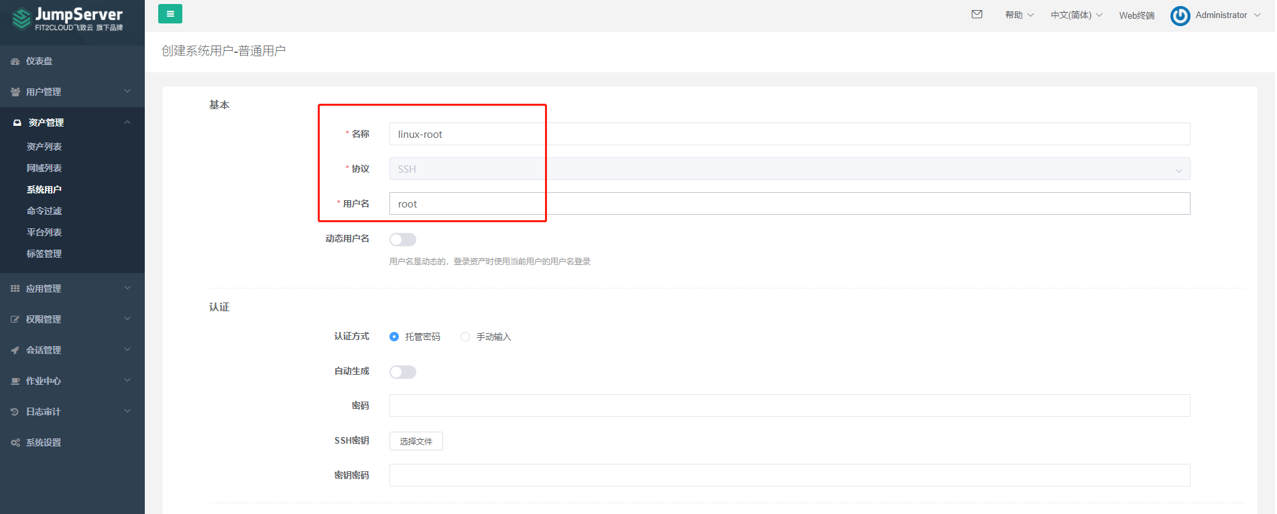The width and height of the screenshot is (1277, 514).
Task: Open the 协议 SSH dropdown
Action: click(790, 169)
